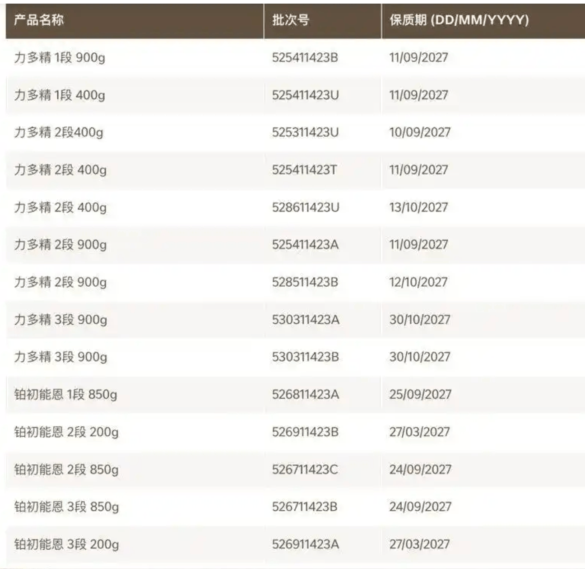Image resolution: width=585 pixels, height=569 pixels.
Task: Click the expiry date 13/10/2027
Action: pos(419,207)
